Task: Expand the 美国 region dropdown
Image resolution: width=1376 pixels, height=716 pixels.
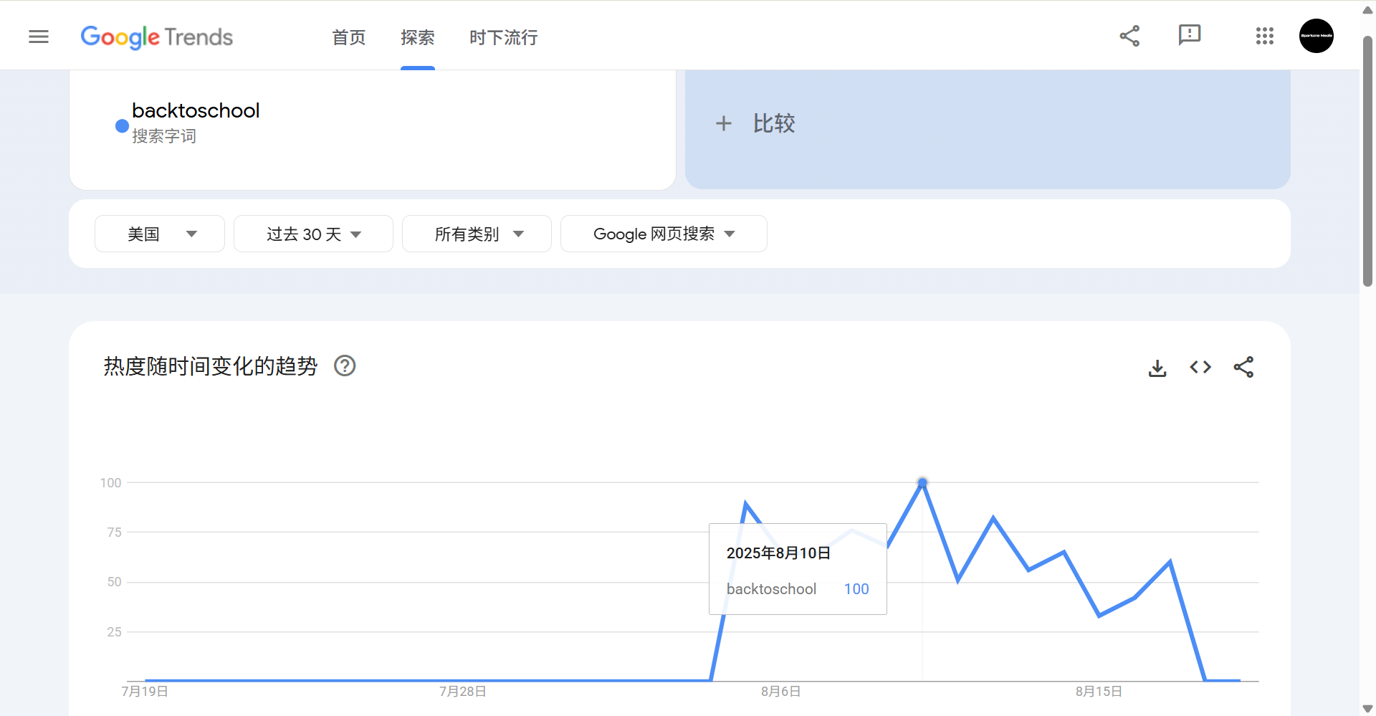Action: 160,234
